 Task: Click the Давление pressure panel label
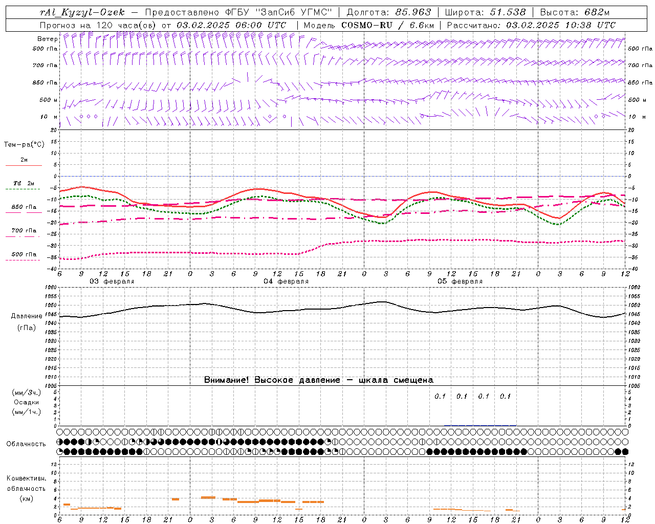click(x=27, y=316)
